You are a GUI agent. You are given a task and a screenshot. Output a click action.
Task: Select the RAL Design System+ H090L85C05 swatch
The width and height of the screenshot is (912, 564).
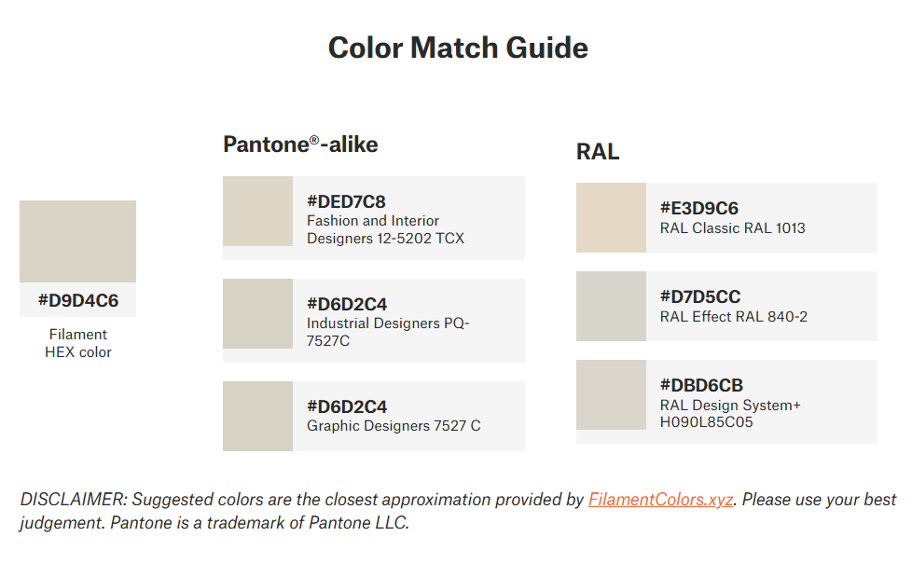pos(611,394)
